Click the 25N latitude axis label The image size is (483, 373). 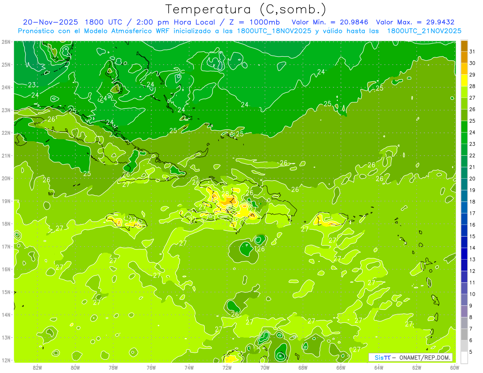[x=6, y=64]
